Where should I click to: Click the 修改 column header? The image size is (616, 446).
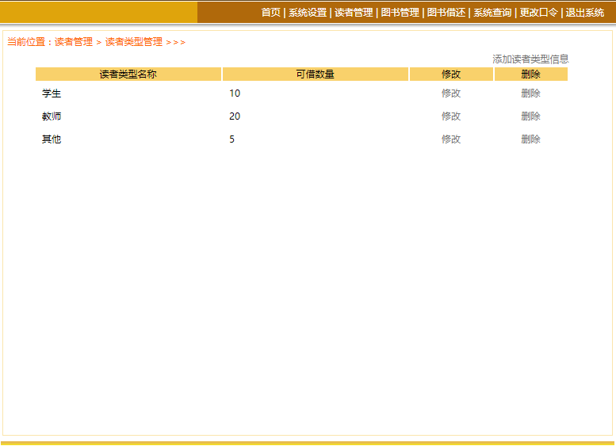tap(451, 74)
